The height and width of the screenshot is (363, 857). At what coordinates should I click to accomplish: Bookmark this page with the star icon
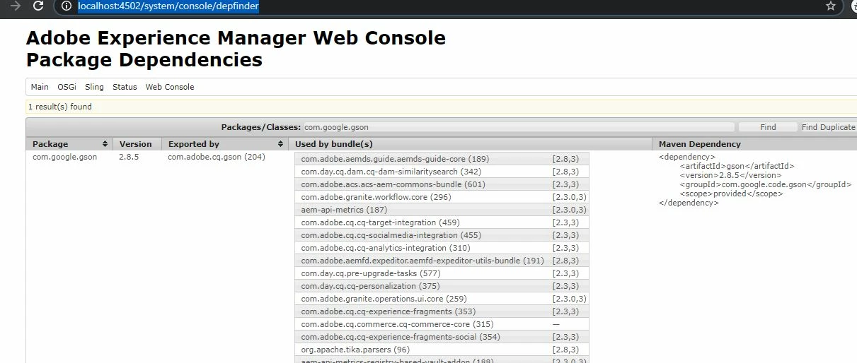[831, 6]
